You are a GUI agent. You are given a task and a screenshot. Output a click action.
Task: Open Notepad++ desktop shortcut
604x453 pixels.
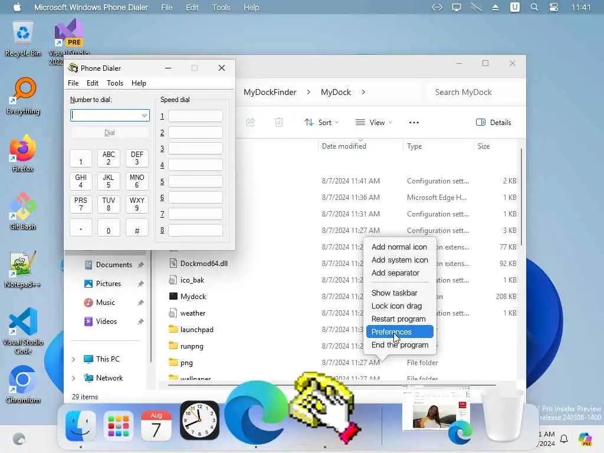click(x=23, y=269)
